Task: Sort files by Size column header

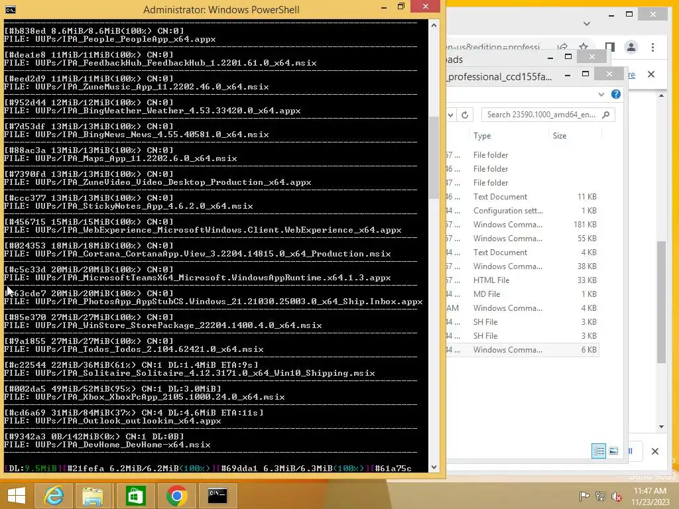Action: point(560,135)
